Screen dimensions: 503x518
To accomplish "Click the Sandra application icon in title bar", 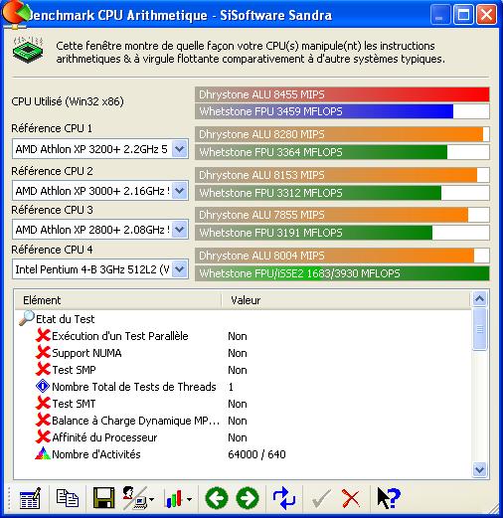I will coord(15,14).
